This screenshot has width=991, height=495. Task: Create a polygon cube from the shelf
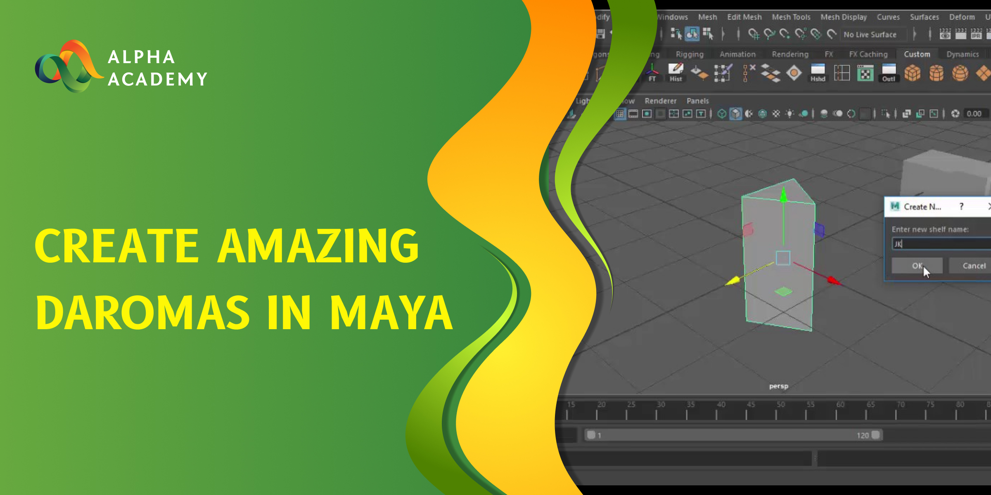click(913, 73)
